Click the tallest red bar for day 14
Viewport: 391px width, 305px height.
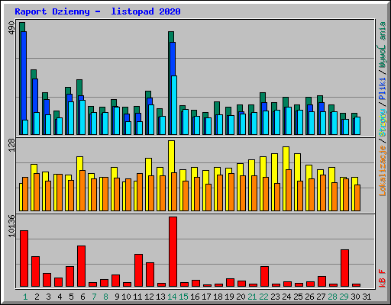(173, 252)
